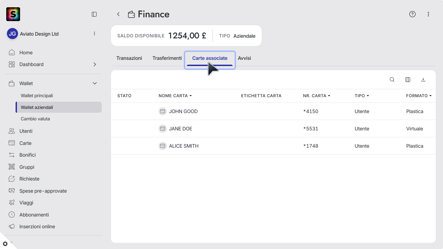Viewport: 443px width, 249px height.
Task: Click the Home icon in sidebar
Action: [12, 53]
